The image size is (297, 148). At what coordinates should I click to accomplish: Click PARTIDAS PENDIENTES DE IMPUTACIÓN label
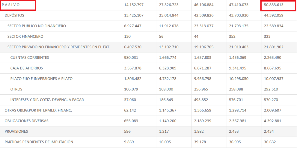pos(39,142)
